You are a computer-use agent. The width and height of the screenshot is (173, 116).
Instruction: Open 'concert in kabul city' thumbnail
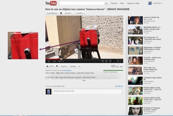tap(135, 20)
